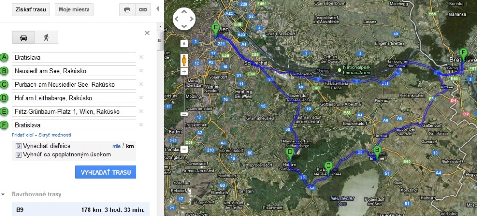
Task: Zoom in with the plus button
Action: click(x=184, y=72)
